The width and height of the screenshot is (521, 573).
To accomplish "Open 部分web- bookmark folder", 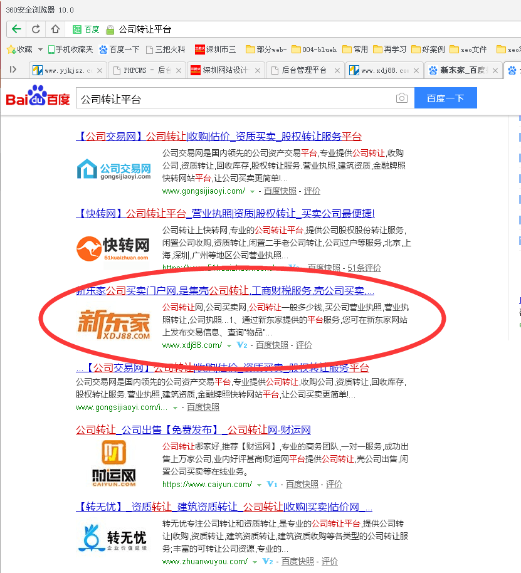I will click(266, 50).
